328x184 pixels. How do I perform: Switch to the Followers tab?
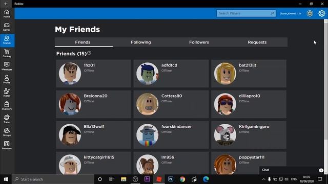[x=199, y=42]
